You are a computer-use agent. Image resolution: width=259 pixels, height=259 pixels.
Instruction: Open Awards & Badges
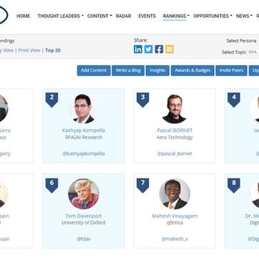tap(193, 70)
